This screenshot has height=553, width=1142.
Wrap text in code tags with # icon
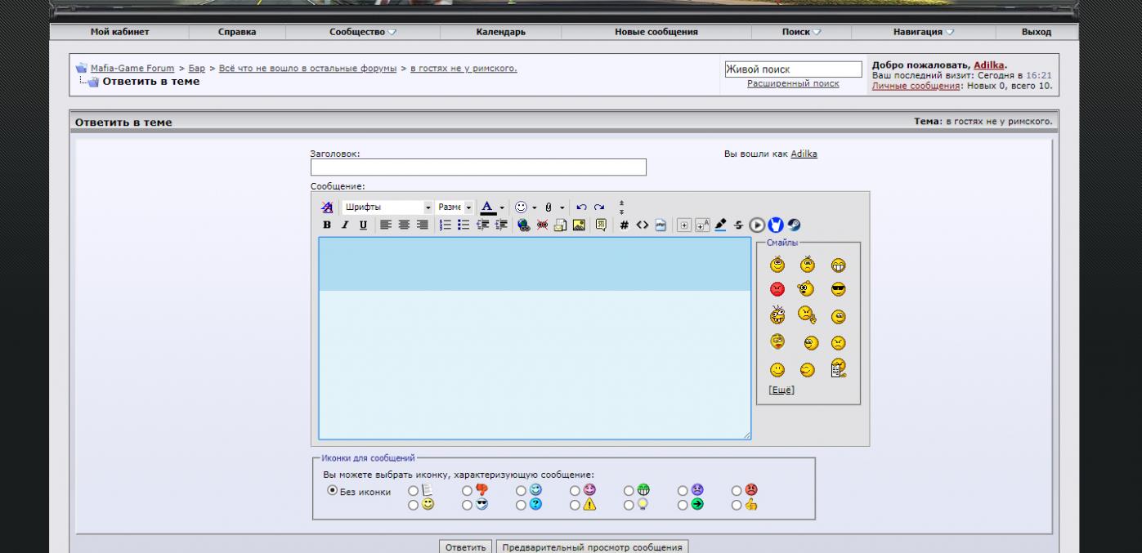click(624, 225)
